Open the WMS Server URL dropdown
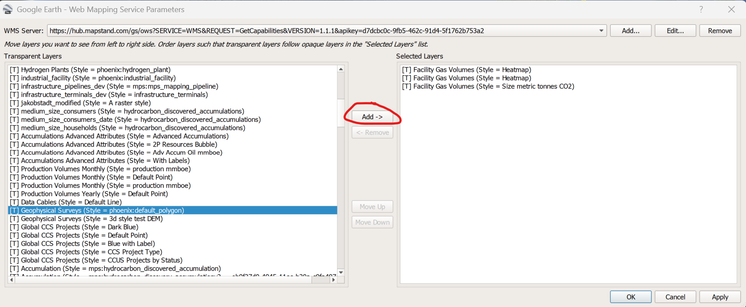The width and height of the screenshot is (746, 307). [601, 31]
